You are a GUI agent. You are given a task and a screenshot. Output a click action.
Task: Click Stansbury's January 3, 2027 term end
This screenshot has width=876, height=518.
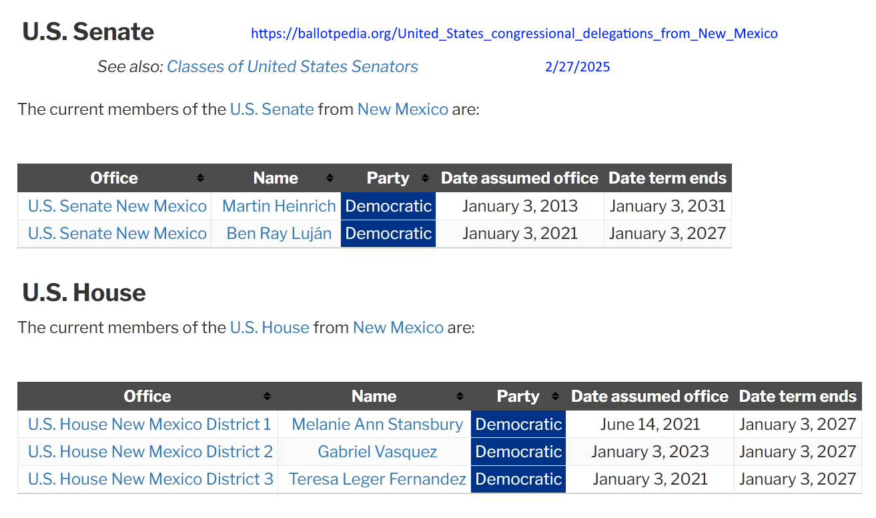[x=797, y=425]
